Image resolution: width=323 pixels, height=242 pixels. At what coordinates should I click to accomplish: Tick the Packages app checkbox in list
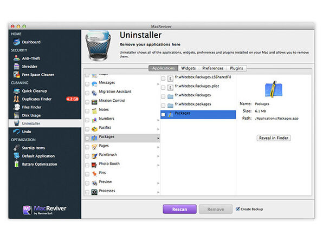(x=87, y=138)
